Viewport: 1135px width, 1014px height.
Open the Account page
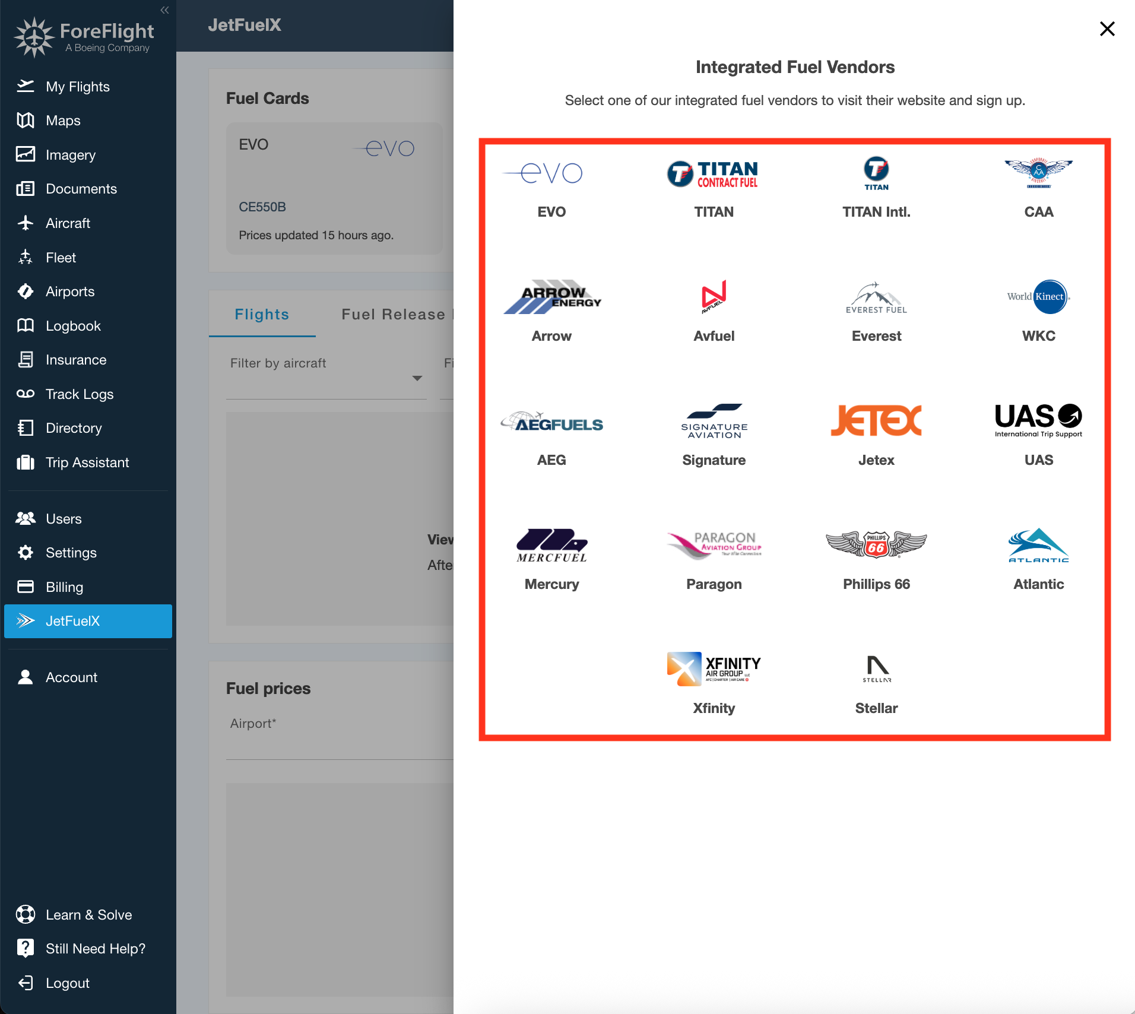[x=88, y=677]
